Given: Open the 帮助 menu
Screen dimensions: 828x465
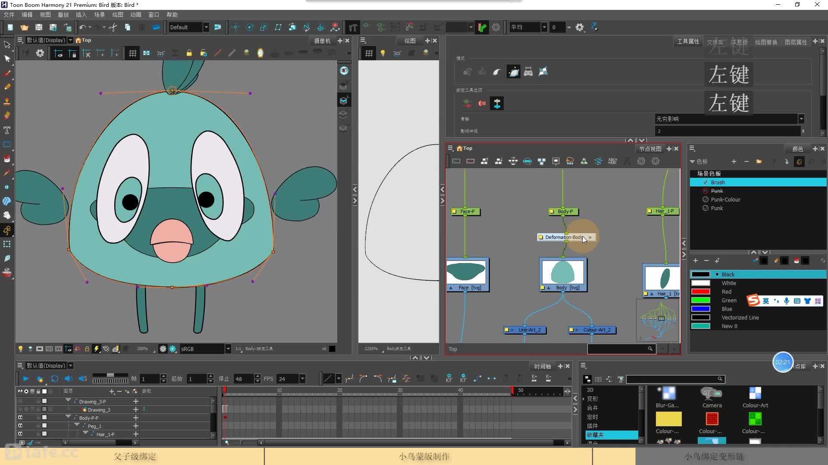Looking at the screenshot, I should pyautogui.click(x=172, y=15).
